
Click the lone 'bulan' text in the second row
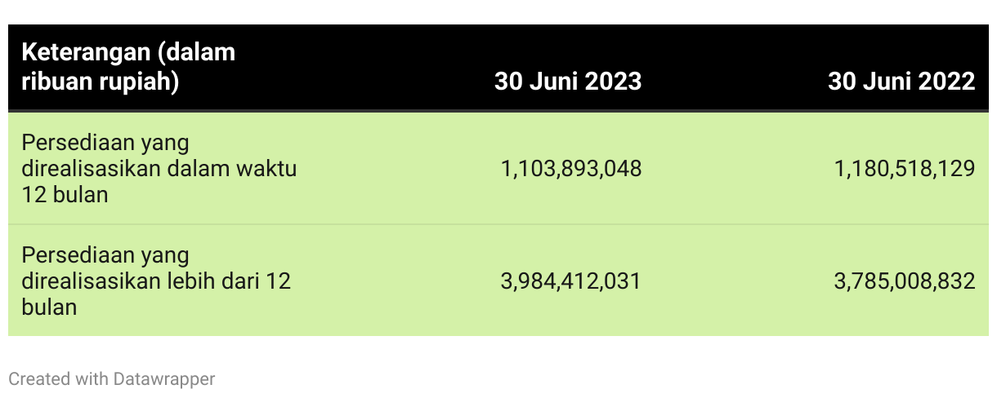pyautogui.click(x=49, y=307)
